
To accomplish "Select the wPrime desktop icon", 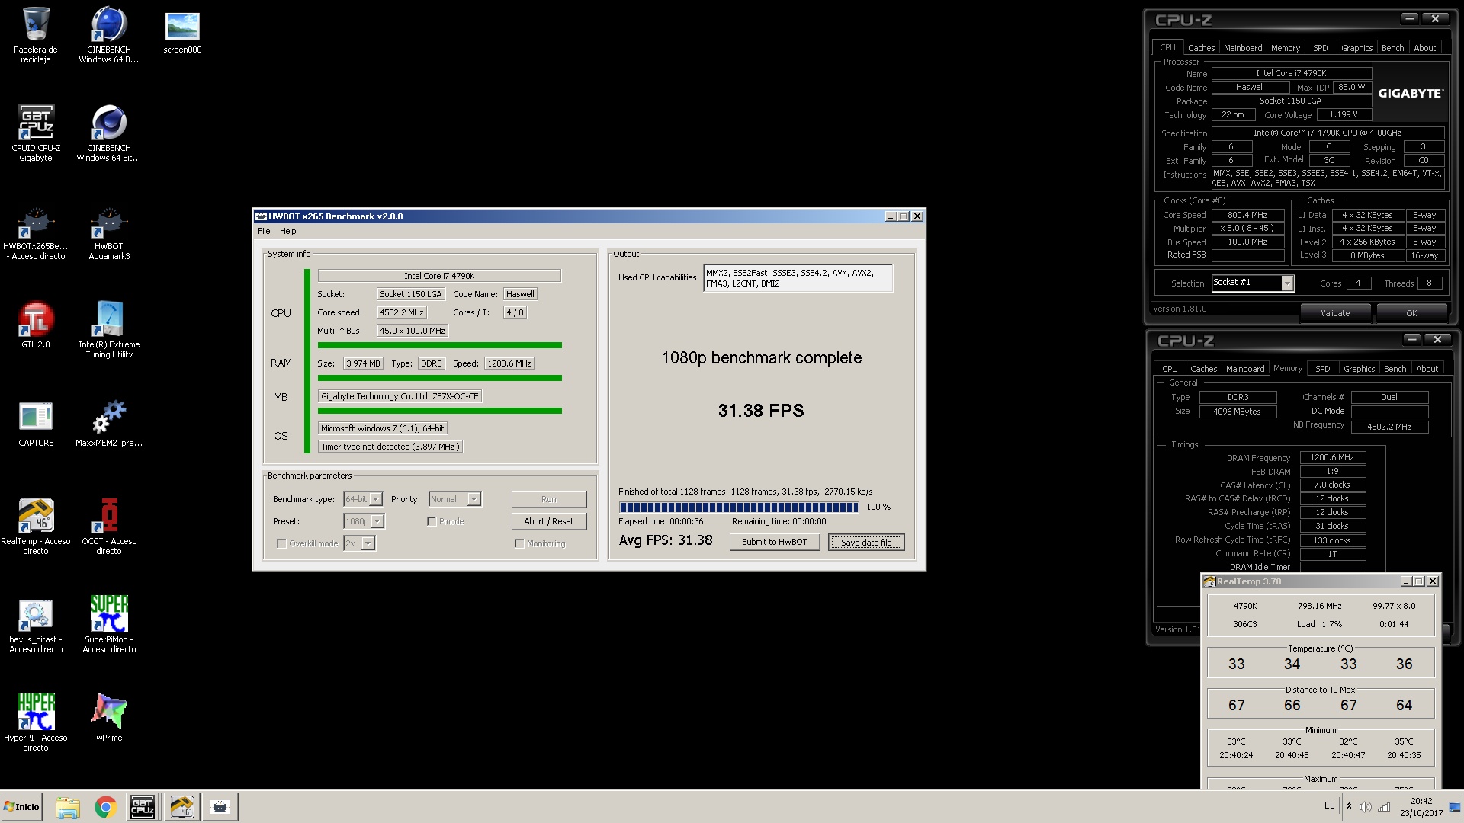I will 109,716.
